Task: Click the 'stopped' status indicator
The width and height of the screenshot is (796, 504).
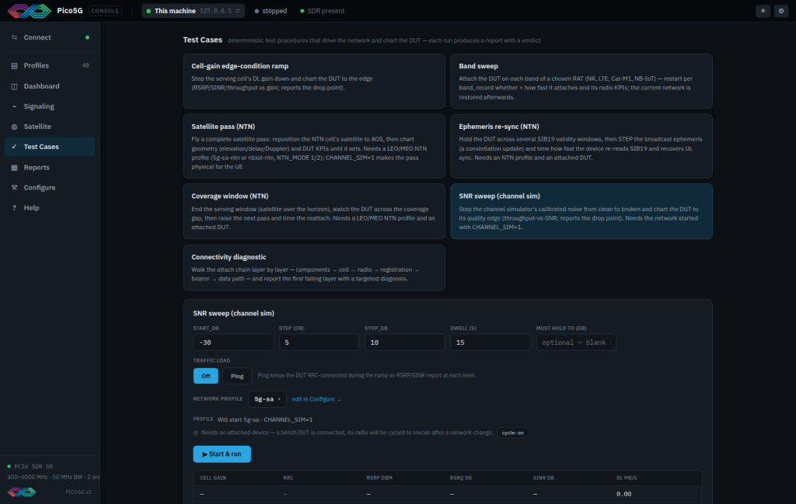Action: click(x=271, y=11)
